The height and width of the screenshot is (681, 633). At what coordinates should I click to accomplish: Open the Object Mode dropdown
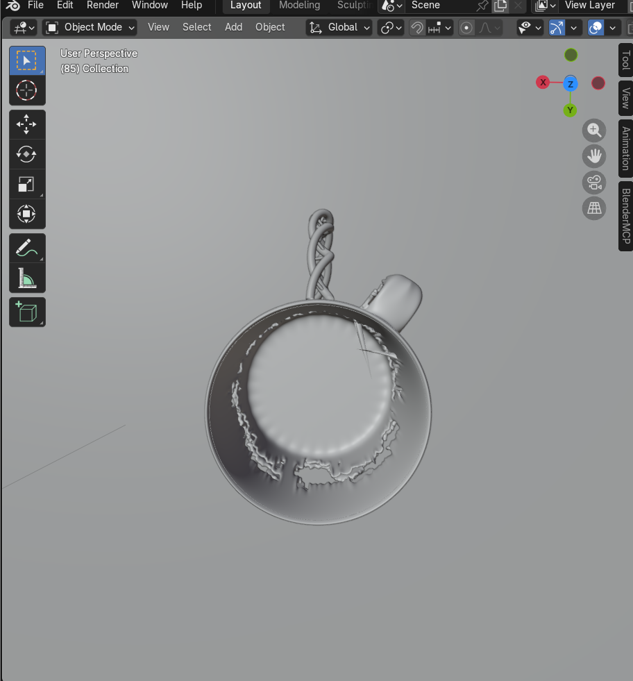90,28
